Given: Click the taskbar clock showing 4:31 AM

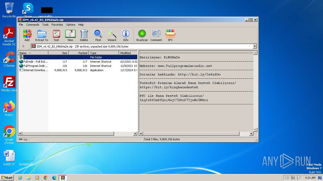Looking at the screenshot, I should click(x=310, y=178).
